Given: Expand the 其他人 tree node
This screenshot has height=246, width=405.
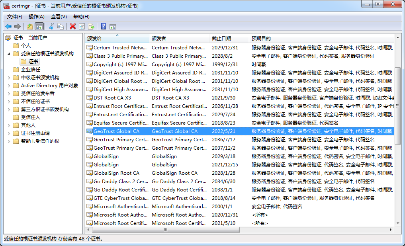Looking at the screenshot, I should point(9,125).
